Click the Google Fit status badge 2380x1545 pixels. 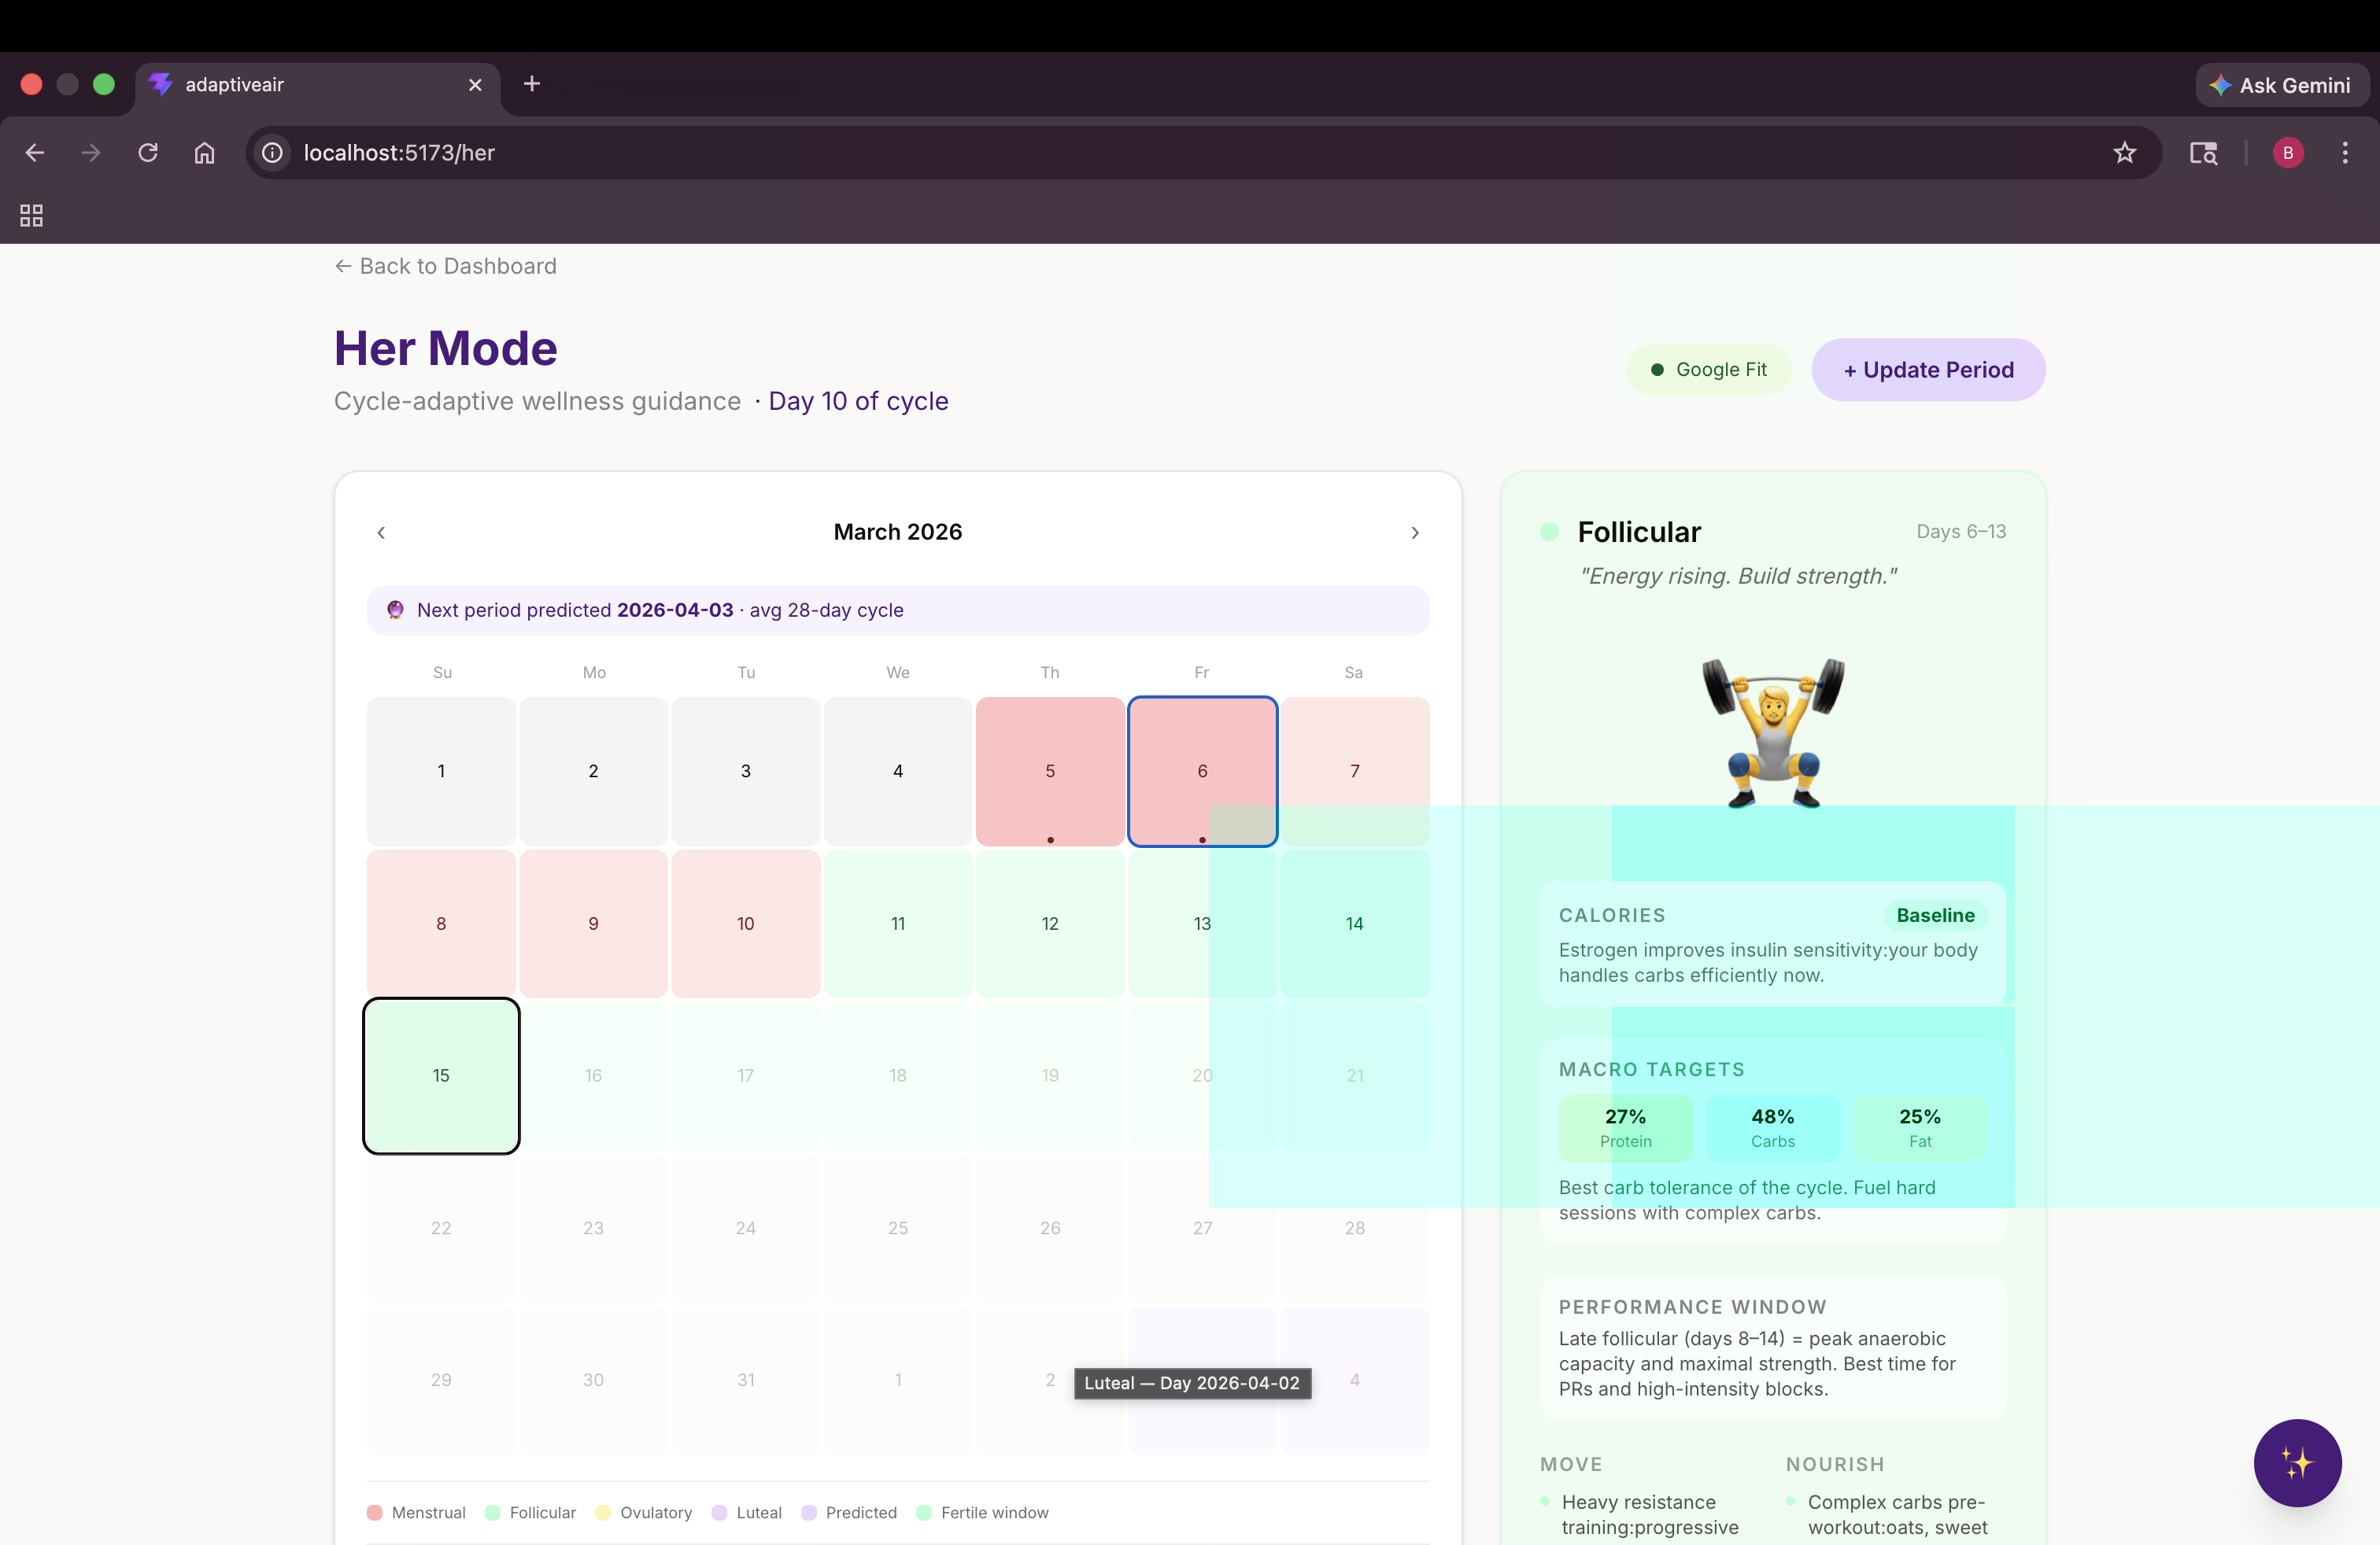pyautogui.click(x=1708, y=370)
